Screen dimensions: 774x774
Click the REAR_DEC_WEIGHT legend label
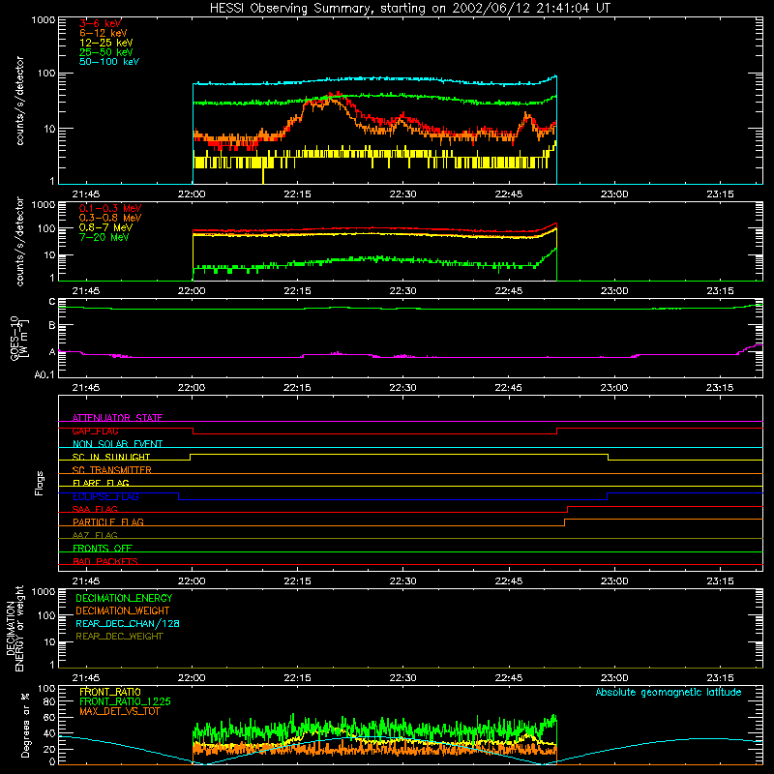(x=119, y=637)
